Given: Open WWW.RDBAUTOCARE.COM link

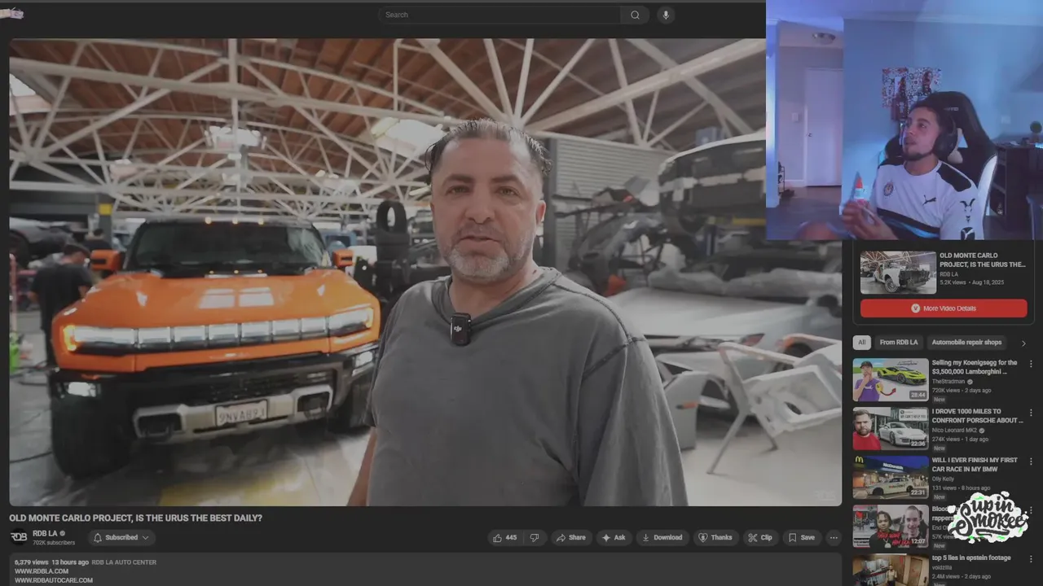Looking at the screenshot, I should coord(54,580).
